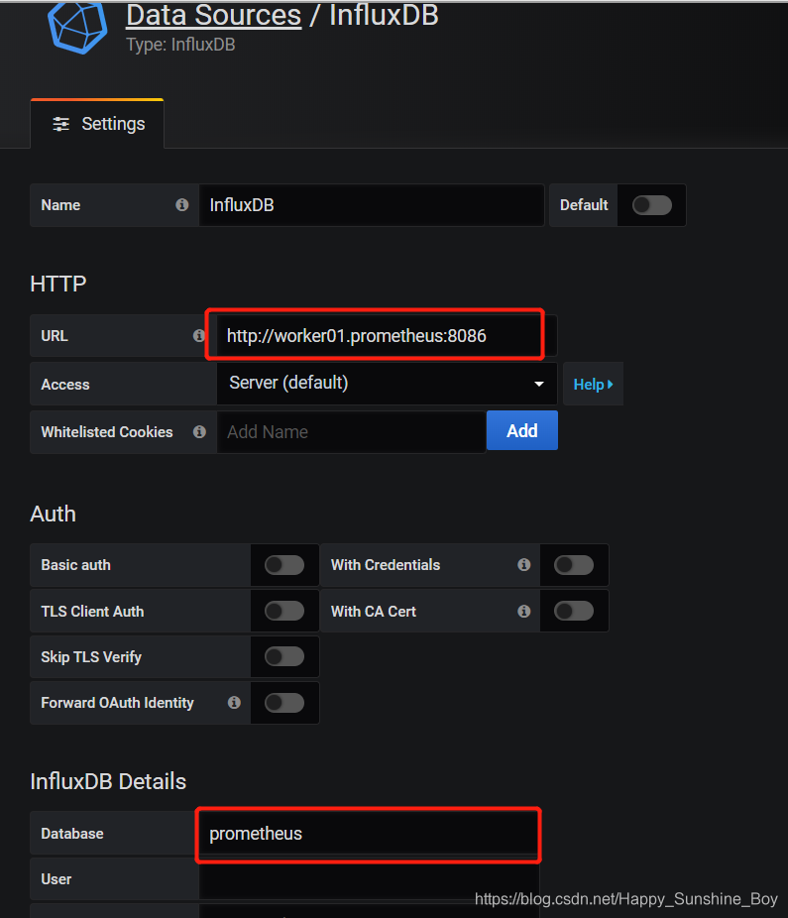Show info icon for Whitelisted Cookies
The image size is (788, 918).
tap(199, 432)
